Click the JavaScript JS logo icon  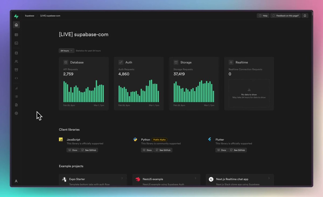pyautogui.click(x=61, y=140)
